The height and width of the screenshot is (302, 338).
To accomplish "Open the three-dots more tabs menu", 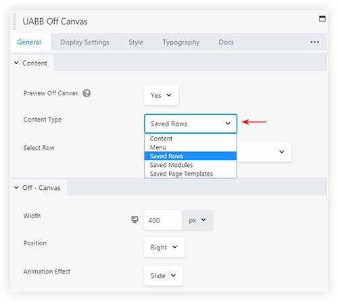I will (x=314, y=42).
